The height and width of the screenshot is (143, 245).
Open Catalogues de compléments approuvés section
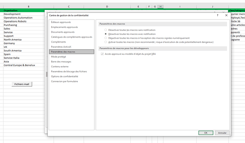click(72, 37)
